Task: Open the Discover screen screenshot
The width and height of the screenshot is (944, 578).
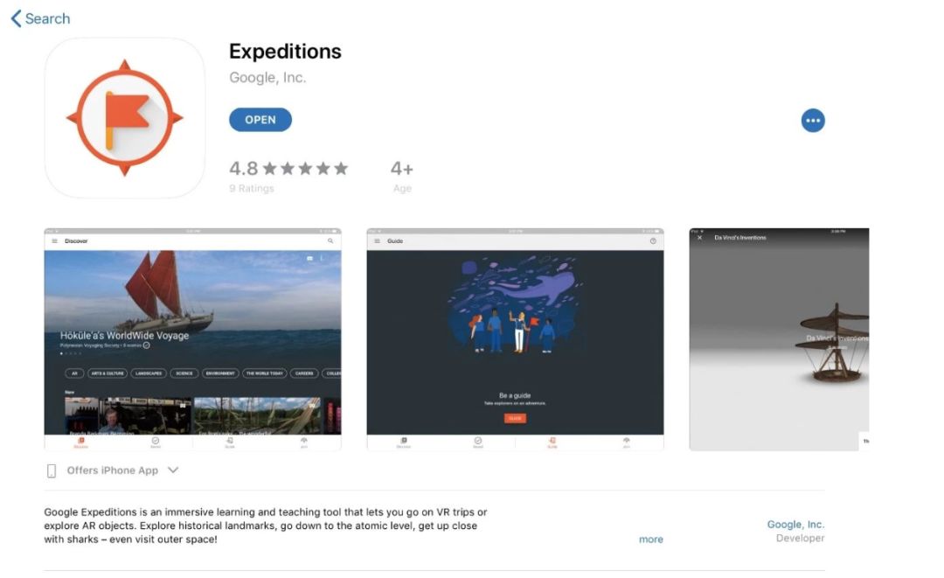Action: (x=192, y=339)
